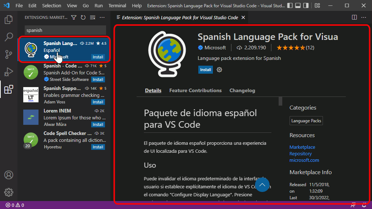The height and width of the screenshot is (209, 372).
Task: Open the Go menu
Action: click(86, 5)
